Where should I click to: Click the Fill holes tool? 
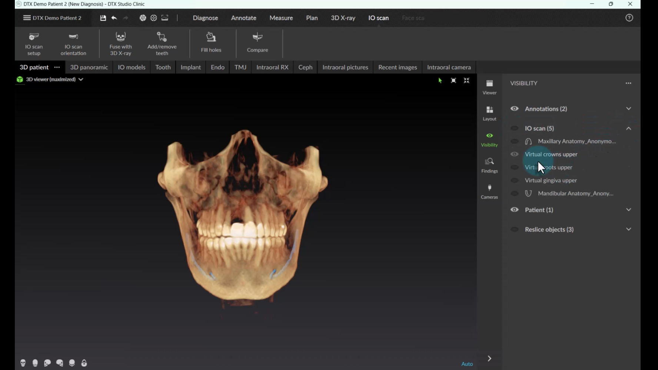tap(211, 43)
